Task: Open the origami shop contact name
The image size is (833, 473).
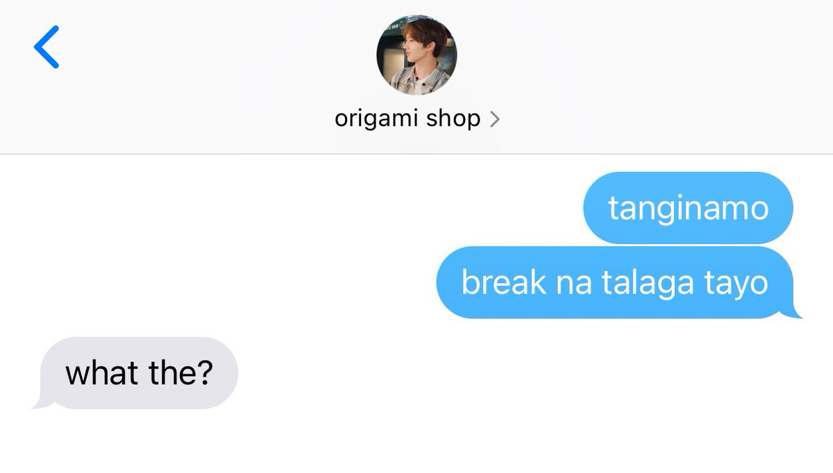Action: coord(407,119)
